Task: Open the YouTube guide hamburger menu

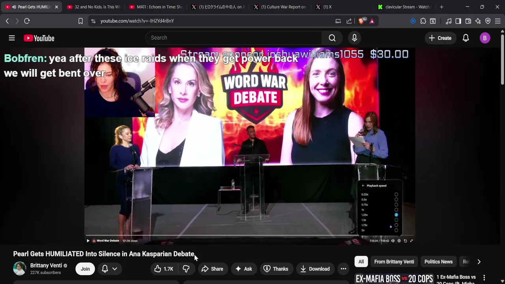Action: (12, 38)
